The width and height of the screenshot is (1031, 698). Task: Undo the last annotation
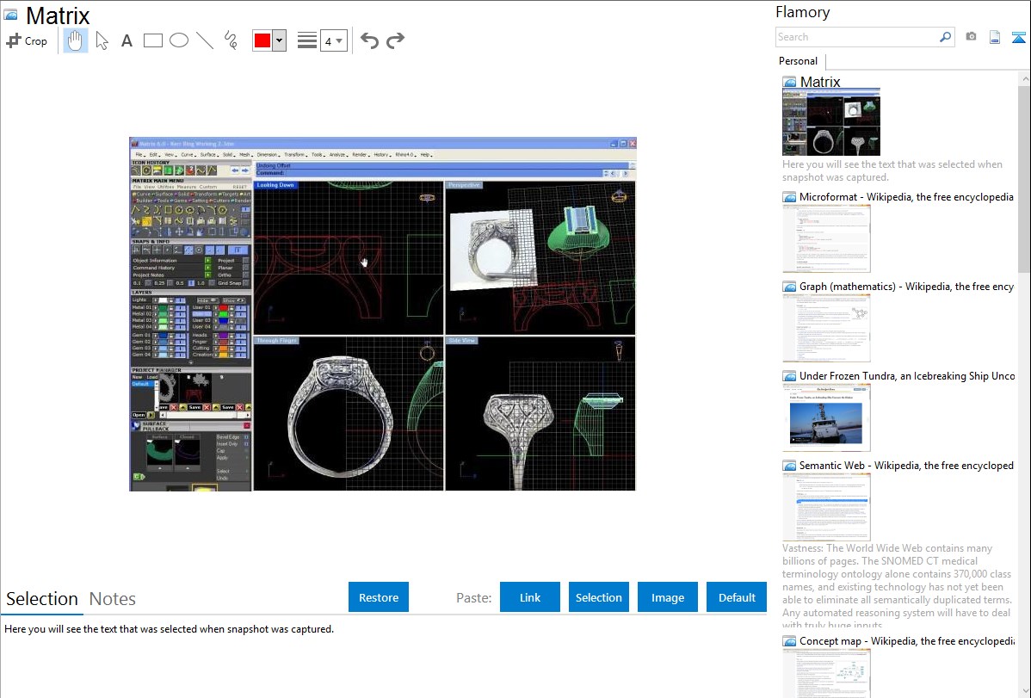pos(369,40)
